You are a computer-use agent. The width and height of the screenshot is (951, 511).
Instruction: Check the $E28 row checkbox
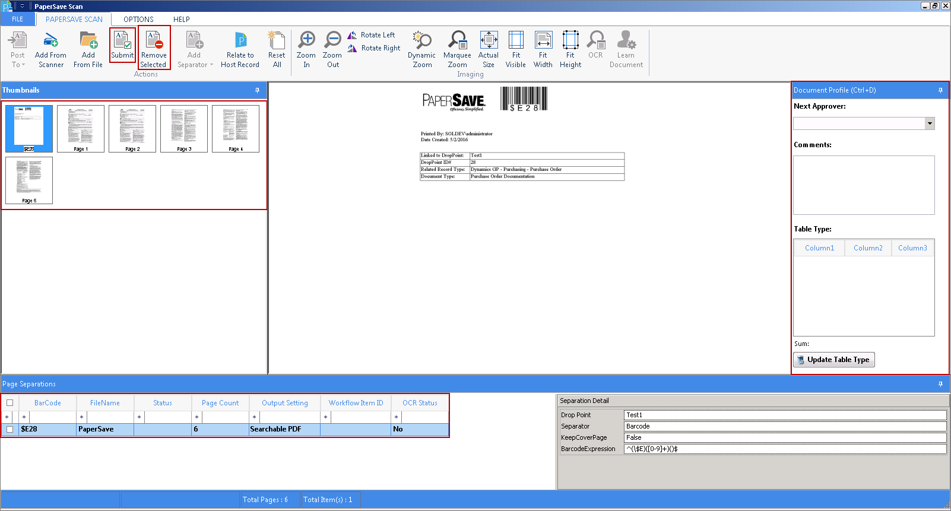coord(9,429)
